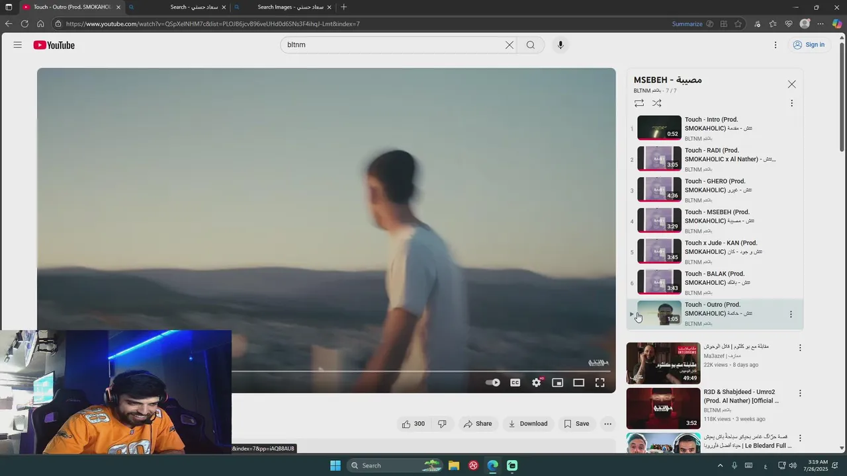Add this page to favorites star
847x476 pixels.
738,24
